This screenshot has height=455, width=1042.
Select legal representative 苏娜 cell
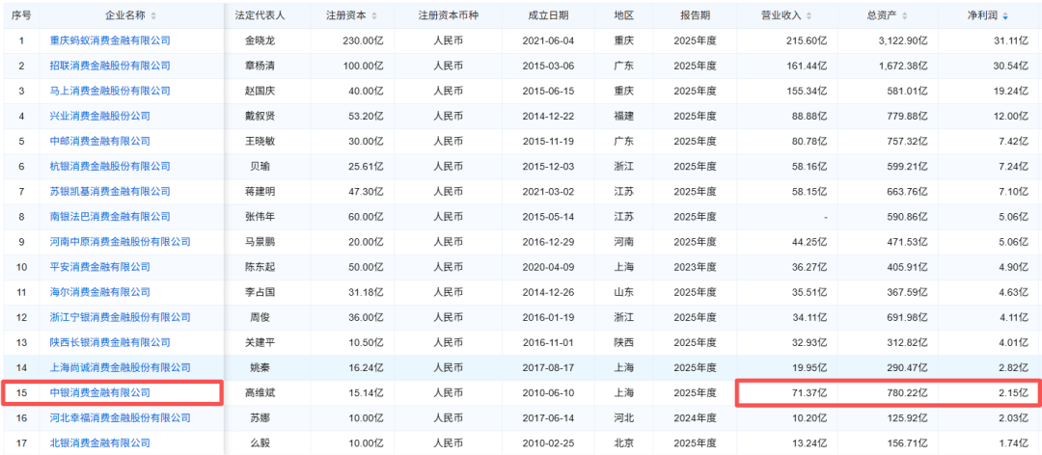(260, 417)
